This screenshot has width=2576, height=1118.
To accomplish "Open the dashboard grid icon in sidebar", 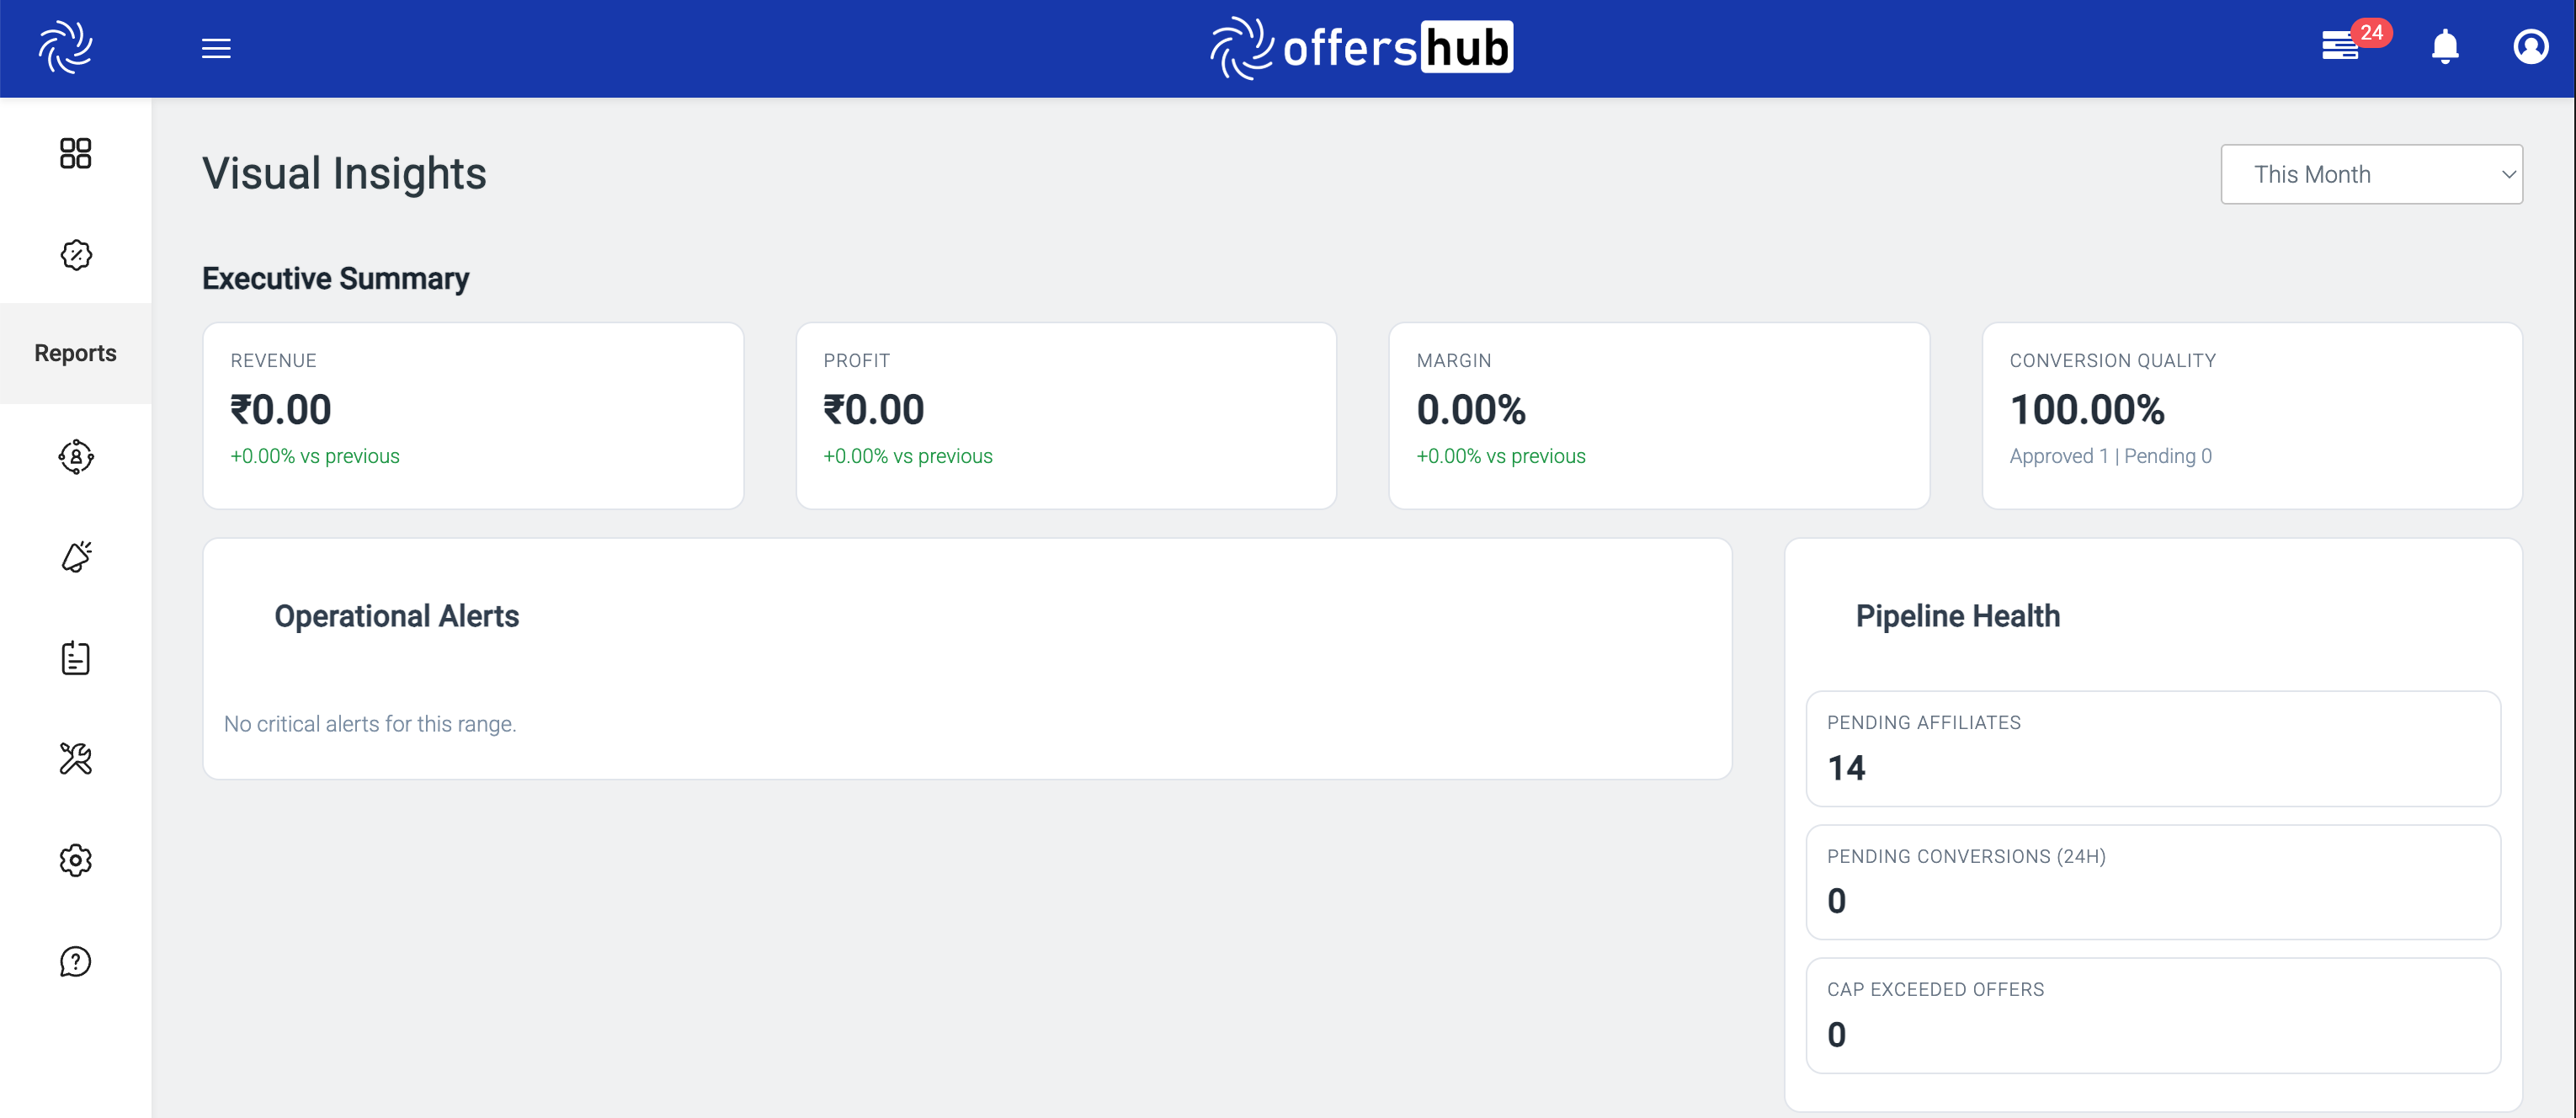I will 75,153.
